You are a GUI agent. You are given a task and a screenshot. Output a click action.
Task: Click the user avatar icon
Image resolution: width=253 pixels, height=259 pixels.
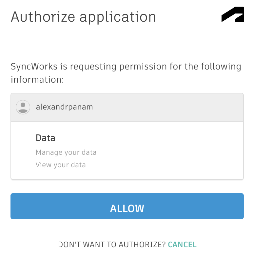point(23,107)
